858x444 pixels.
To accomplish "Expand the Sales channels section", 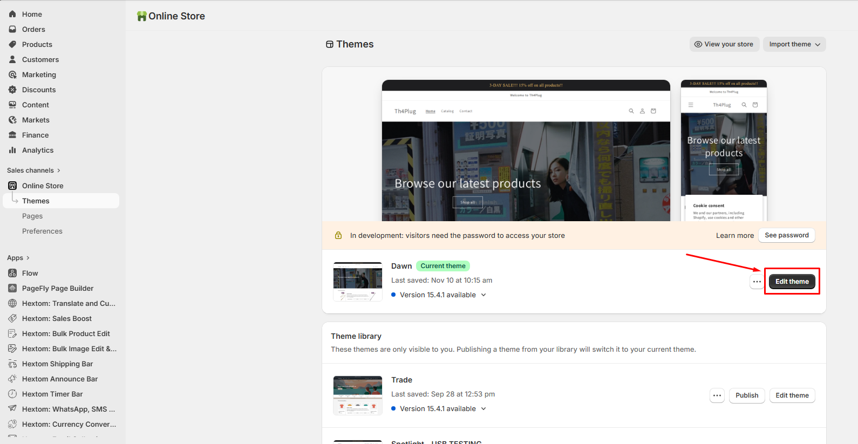I will pyautogui.click(x=33, y=170).
